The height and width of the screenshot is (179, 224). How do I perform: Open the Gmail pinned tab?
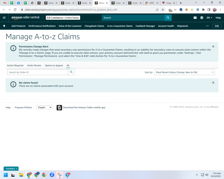5,3
